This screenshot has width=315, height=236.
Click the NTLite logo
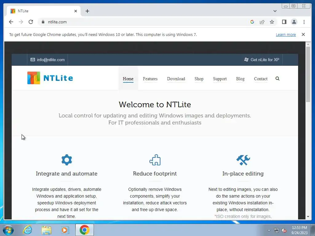[x=50, y=78]
